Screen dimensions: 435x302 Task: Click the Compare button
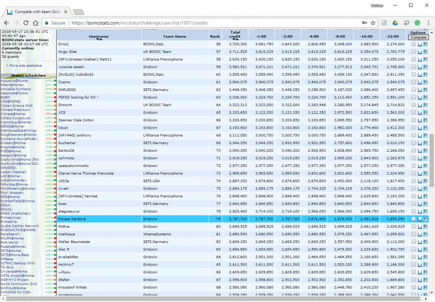pos(418,37)
